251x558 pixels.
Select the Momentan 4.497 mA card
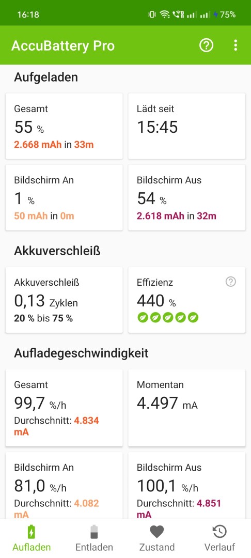pyautogui.click(x=186, y=408)
